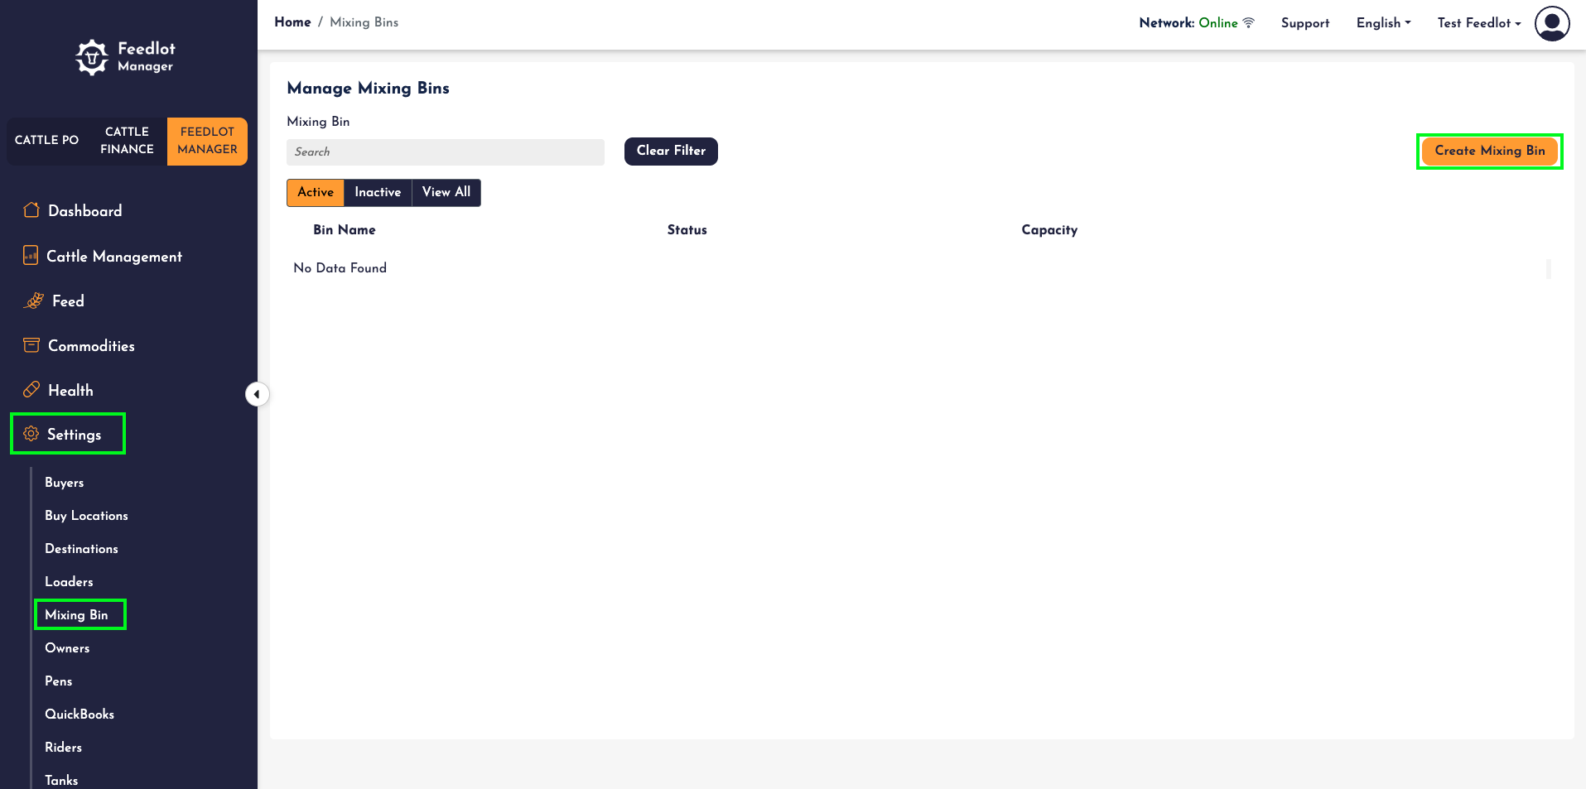This screenshot has width=1586, height=789.
Task: Open Destinations settings page
Action: (81, 549)
